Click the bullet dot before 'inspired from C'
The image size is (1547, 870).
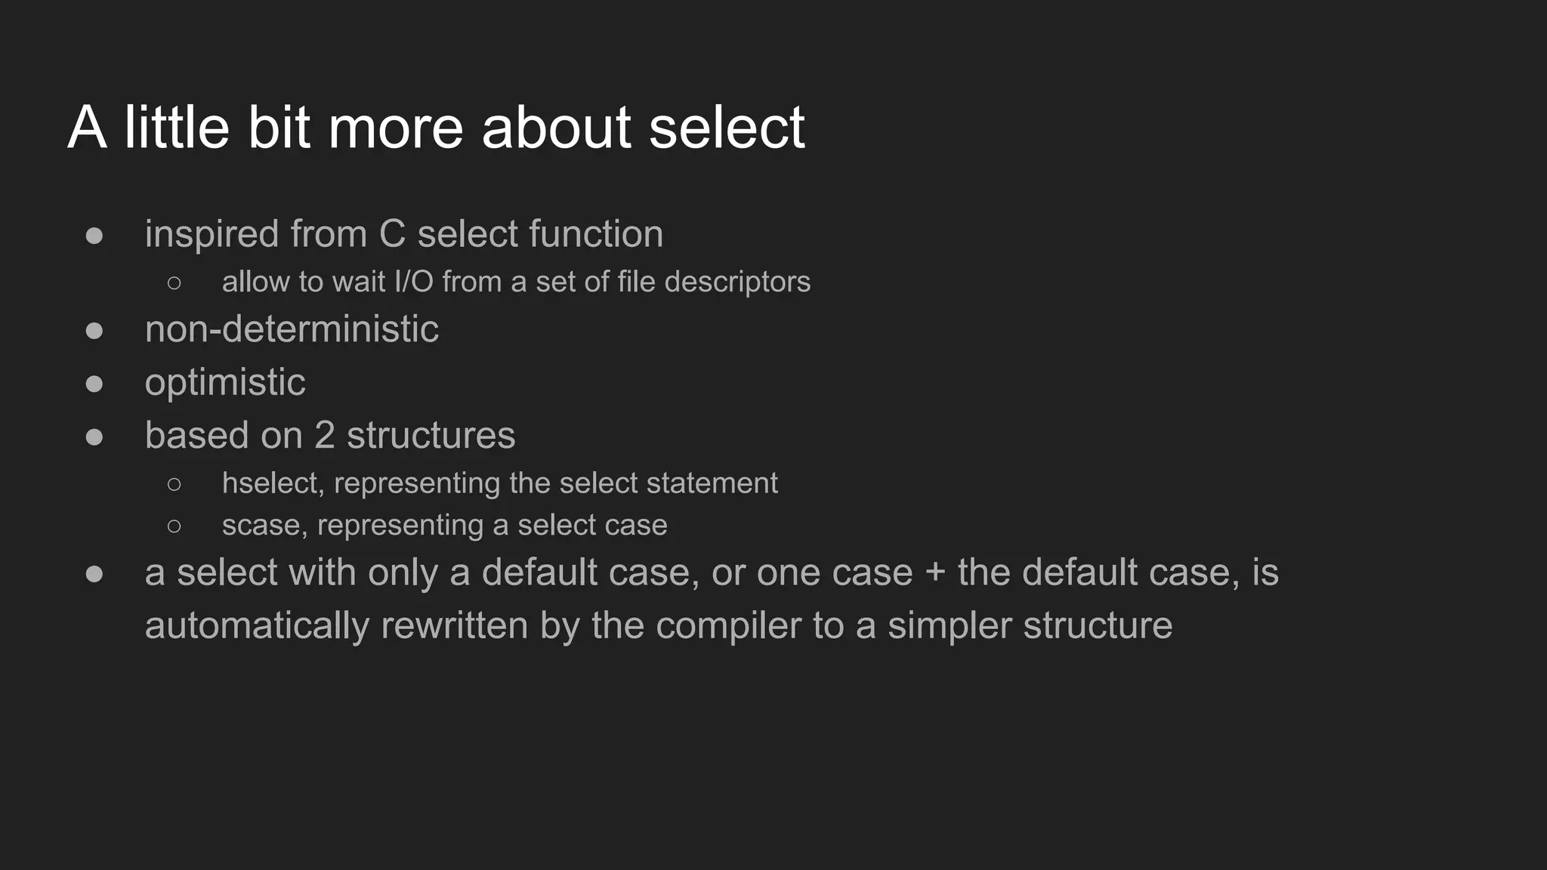tap(94, 236)
